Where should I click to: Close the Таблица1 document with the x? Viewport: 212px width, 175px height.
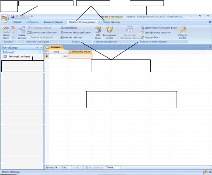click(x=210, y=47)
